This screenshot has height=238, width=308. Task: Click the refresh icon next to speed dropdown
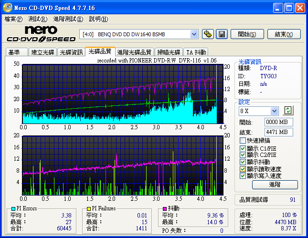287,110
